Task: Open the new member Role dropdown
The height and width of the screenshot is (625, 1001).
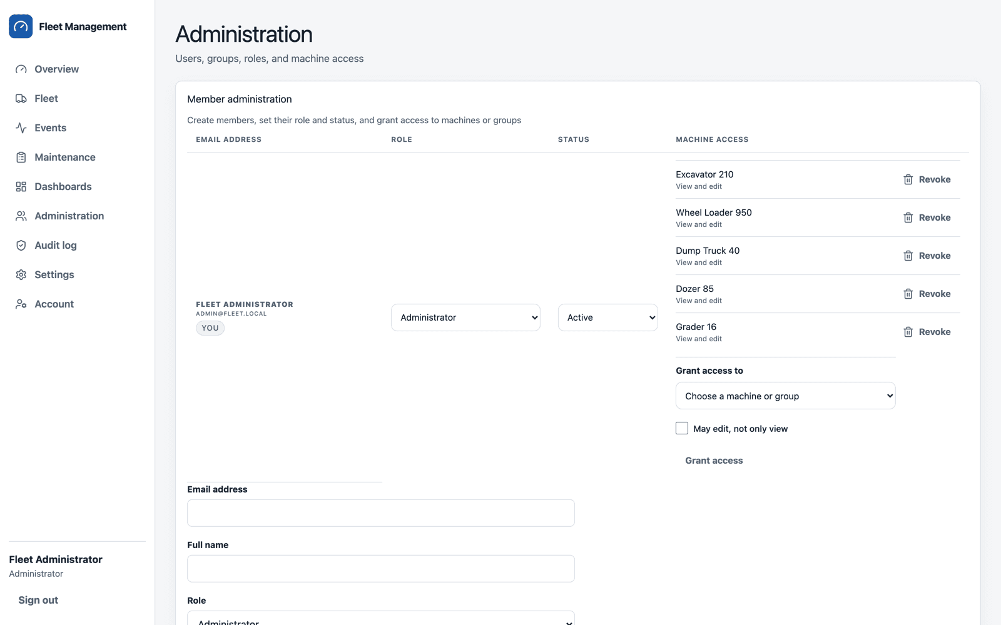Action: point(380,619)
